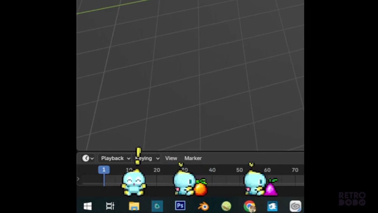378x213 pixels.
Task: Click the green round taskbar icon
Action: point(226,206)
